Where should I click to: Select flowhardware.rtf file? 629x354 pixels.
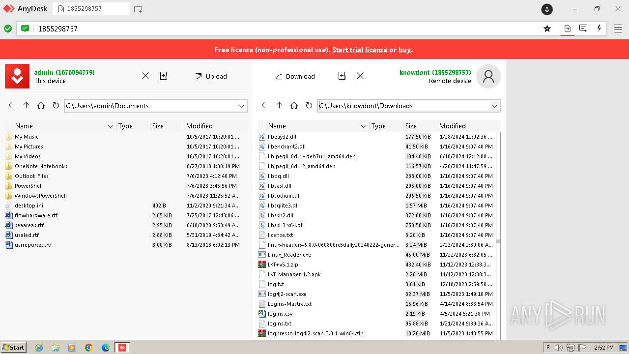[x=36, y=215]
